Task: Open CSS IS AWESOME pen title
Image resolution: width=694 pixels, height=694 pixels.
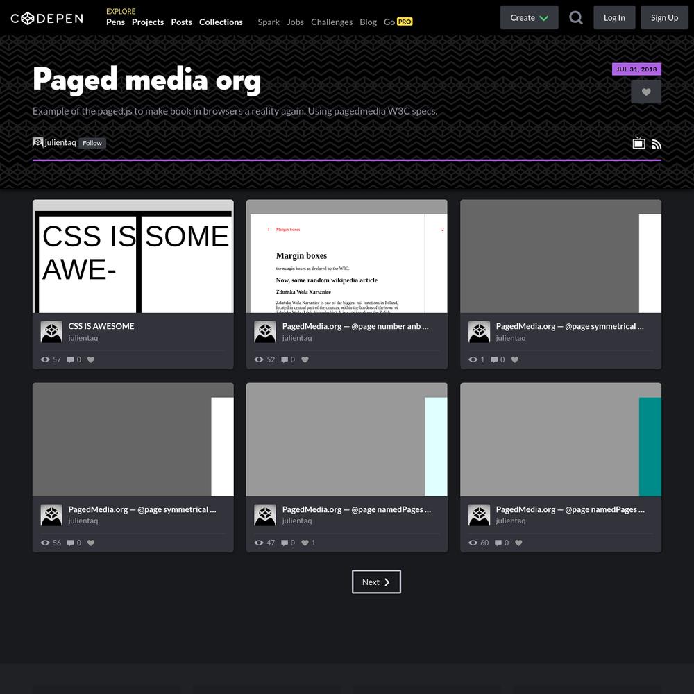Action: pos(101,325)
